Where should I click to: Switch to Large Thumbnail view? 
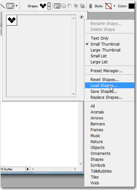click(x=105, y=50)
